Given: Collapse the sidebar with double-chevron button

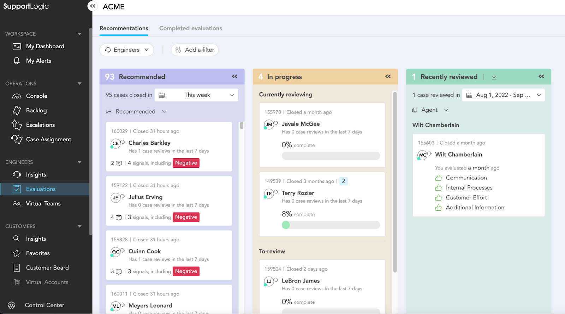Looking at the screenshot, I should (x=93, y=6).
